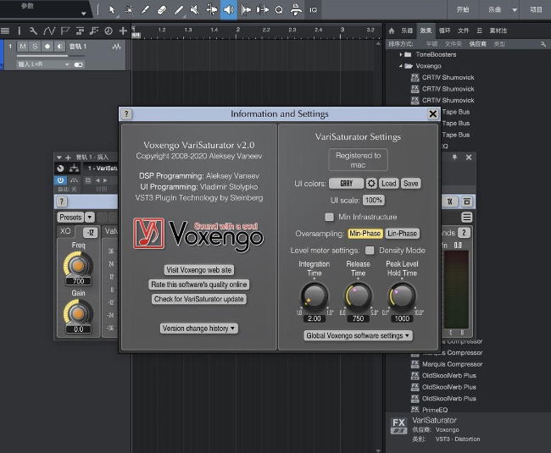Screen dimensions: 551x453
Task: Click the Quantize Q button
Action: (279, 10)
